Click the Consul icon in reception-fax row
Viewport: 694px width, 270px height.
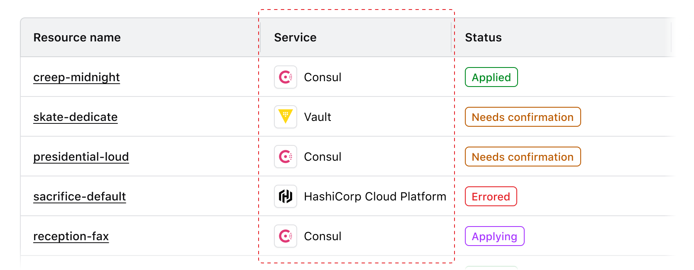pyautogui.click(x=286, y=236)
